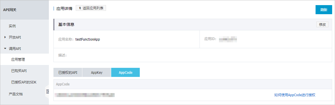The image size is (335, 105).
Task: Collapse the sidebar using the menu handle icon
Action: click(x=47, y=91)
